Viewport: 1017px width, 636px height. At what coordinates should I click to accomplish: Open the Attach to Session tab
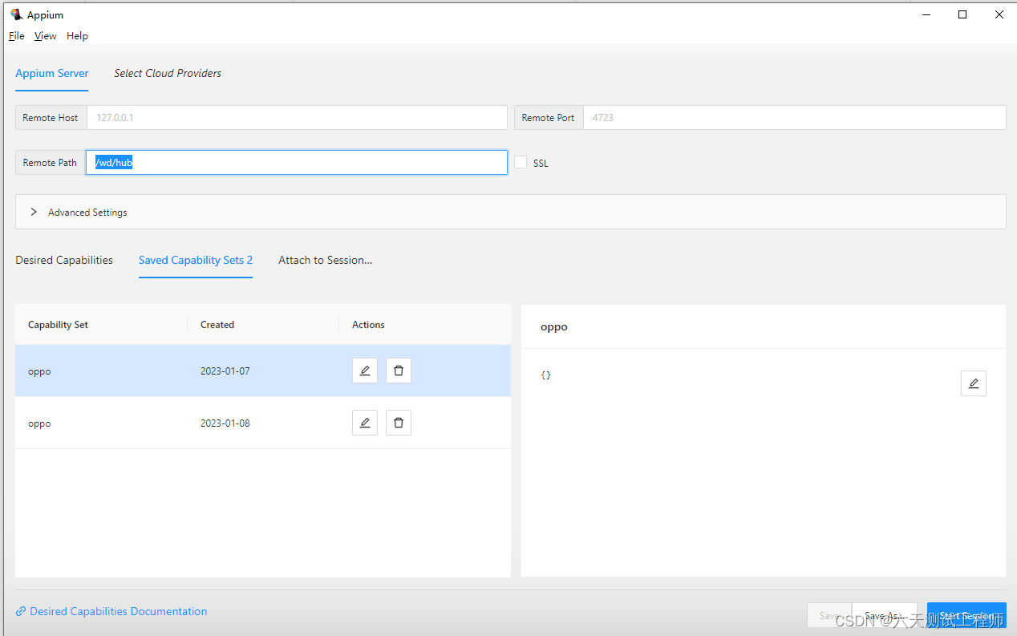(326, 260)
